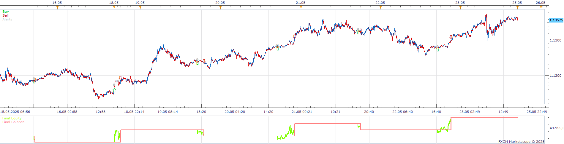
Task: Click red sell arrow just after 18.05 buy
Action: coord(120,78)
